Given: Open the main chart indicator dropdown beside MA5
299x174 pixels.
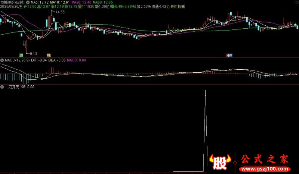Looking at the screenshot, I should pos(28,2).
